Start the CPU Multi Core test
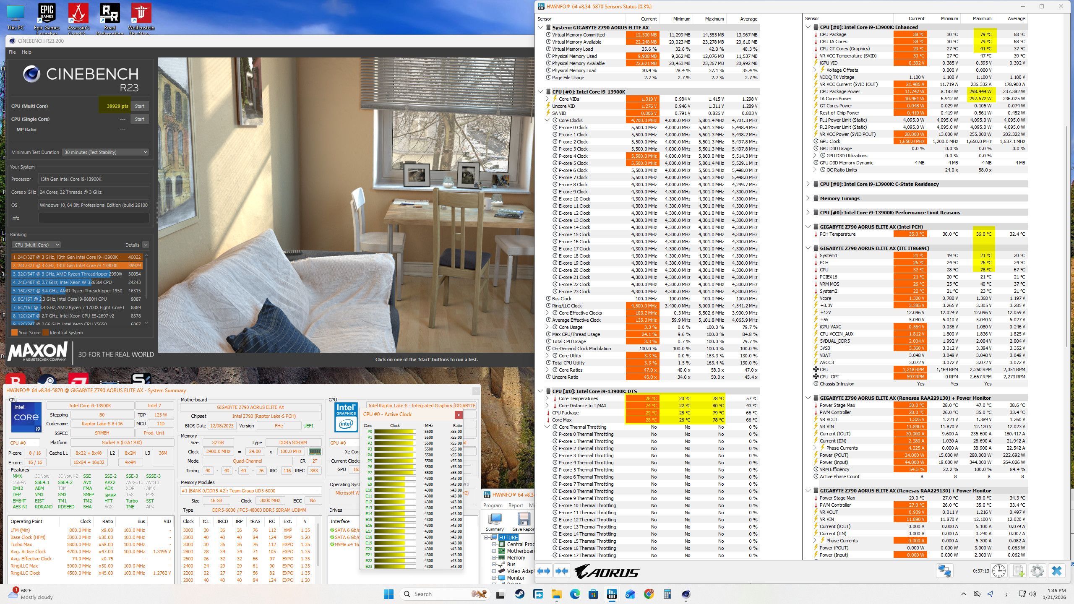This screenshot has height=604, width=1074. 140,106
